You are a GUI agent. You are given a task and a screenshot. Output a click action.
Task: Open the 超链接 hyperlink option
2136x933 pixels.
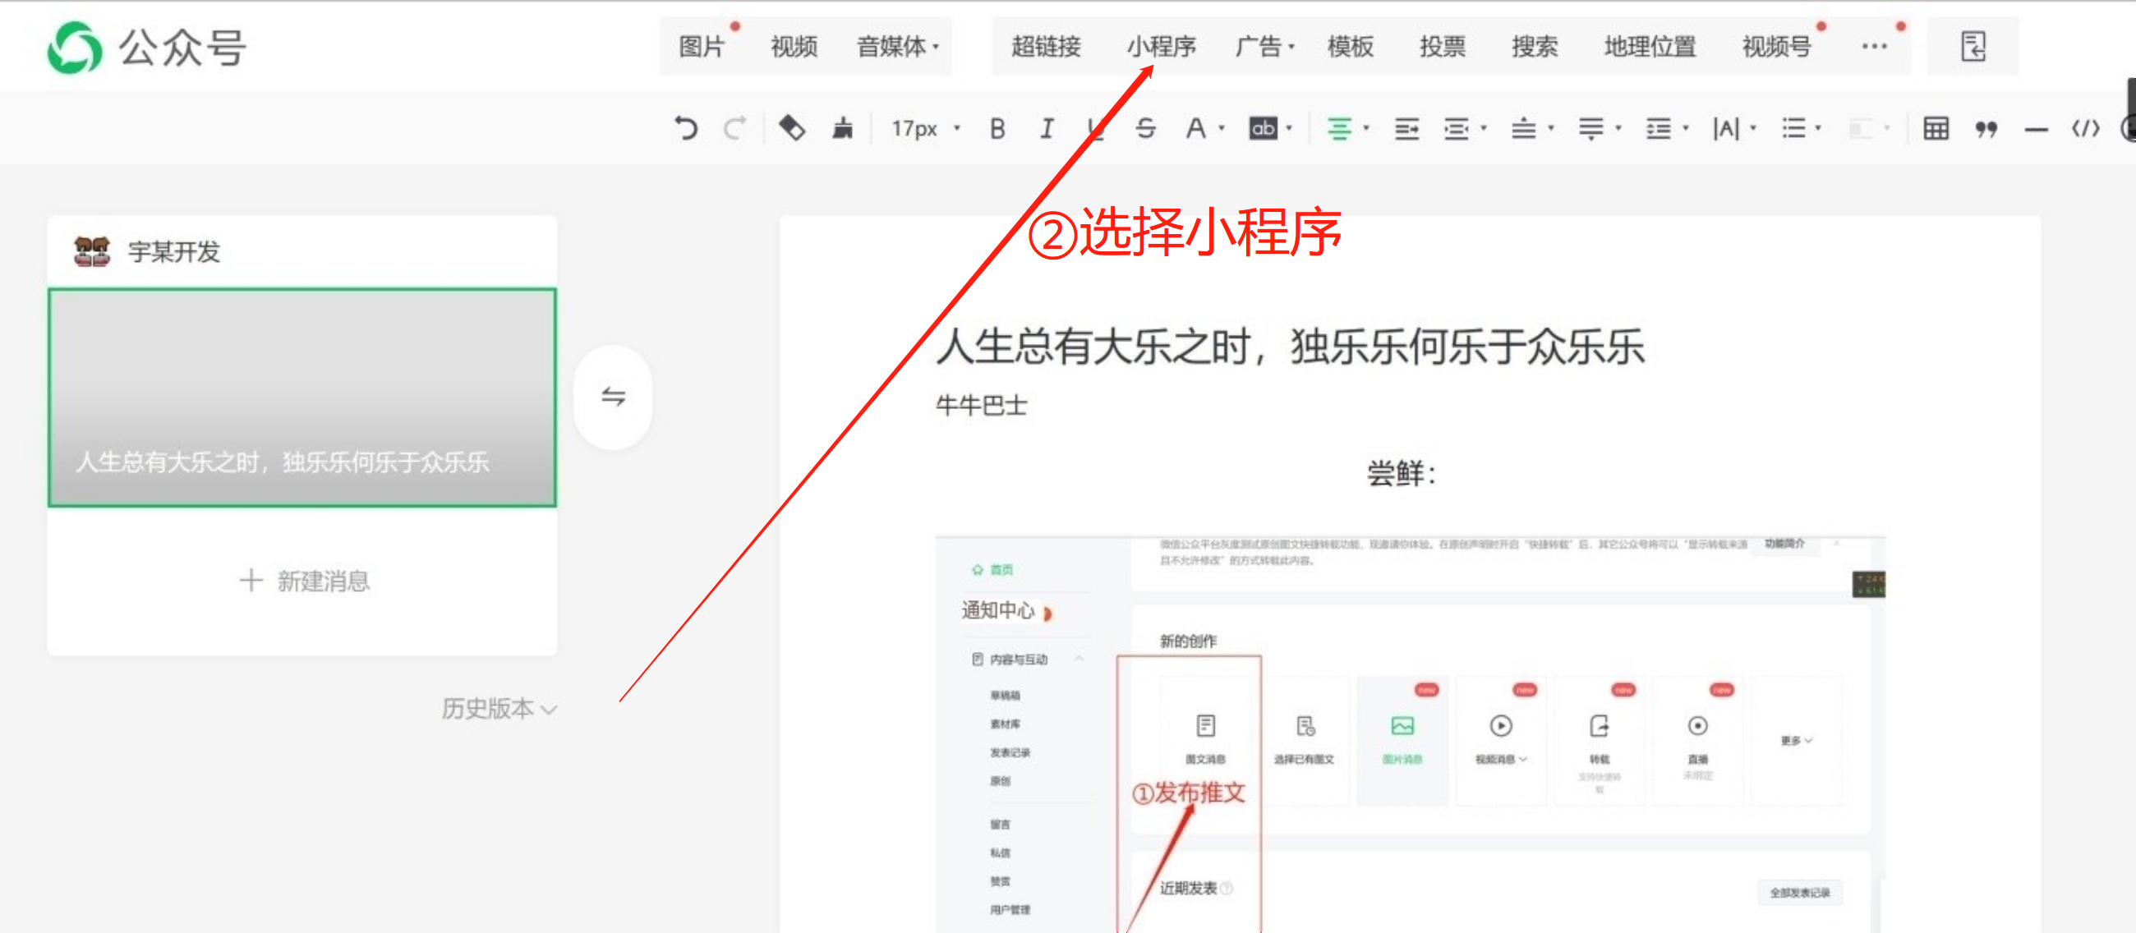tap(1046, 46)
